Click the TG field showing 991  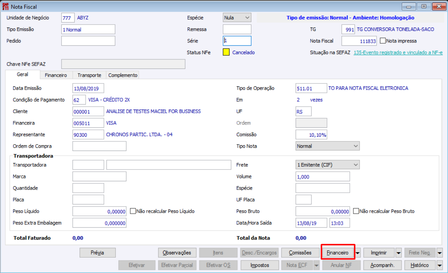348,29
